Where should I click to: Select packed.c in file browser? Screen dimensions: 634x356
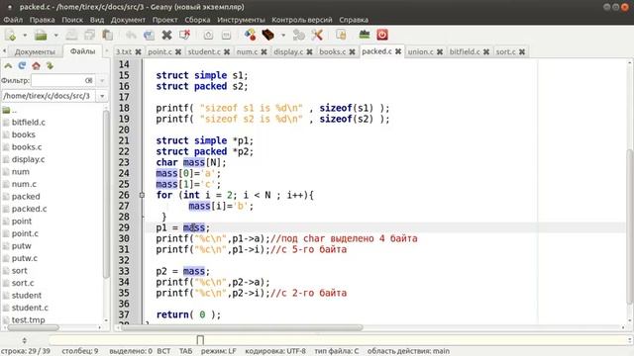(29, 209)
